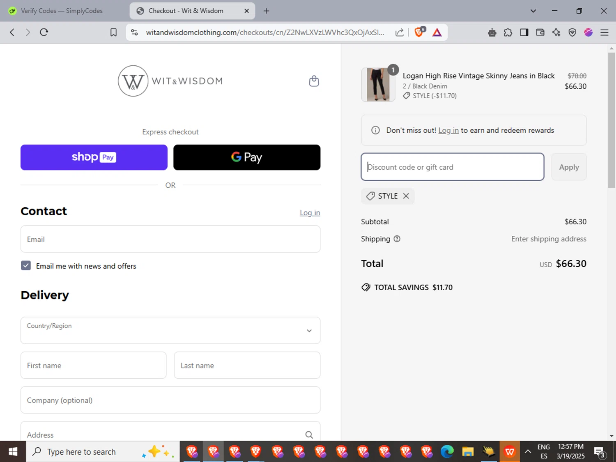Click the First name field

(94, 365)
